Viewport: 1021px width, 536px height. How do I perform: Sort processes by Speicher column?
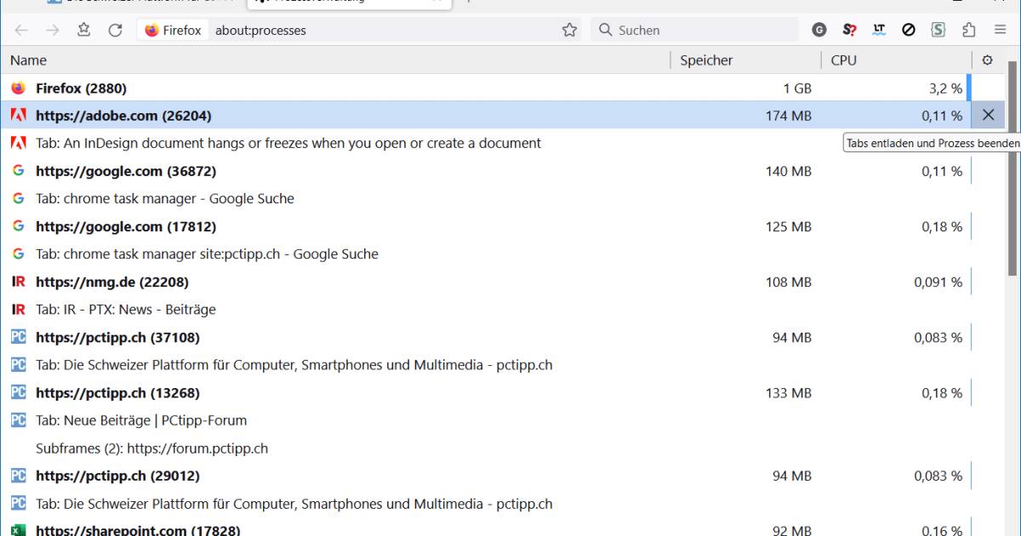coord(706,60)
